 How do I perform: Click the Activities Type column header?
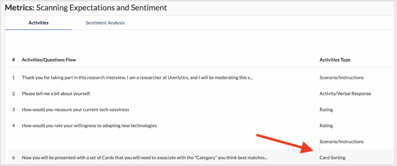(x=335, y=60)
